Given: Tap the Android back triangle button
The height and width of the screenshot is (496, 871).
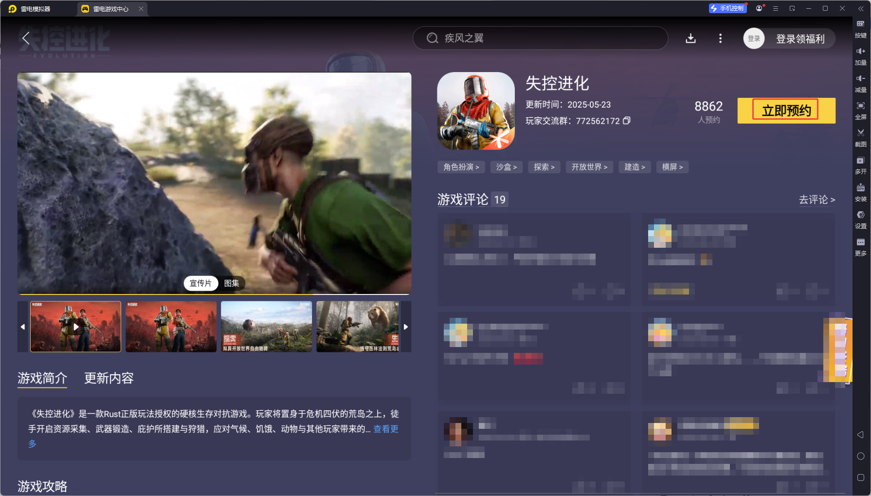Looking at the screenshot, I should pyautogui.click(x=860, y=435).
